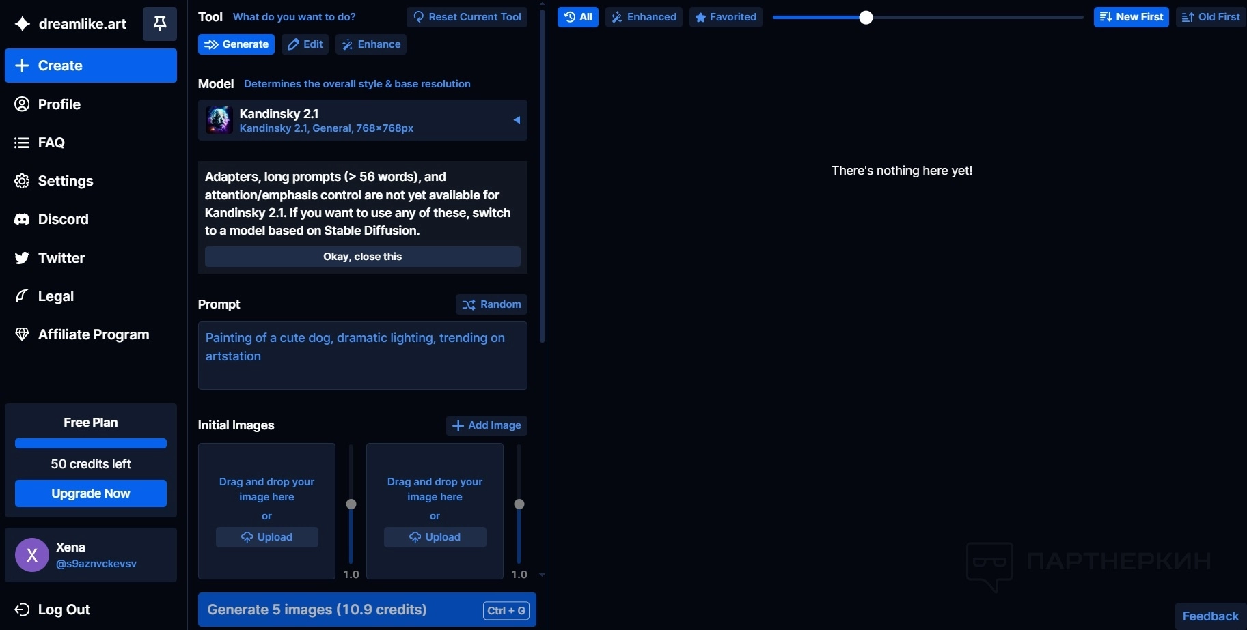Reset the current tool
Screen dimensions: 1247x630
tap(467, 17)
